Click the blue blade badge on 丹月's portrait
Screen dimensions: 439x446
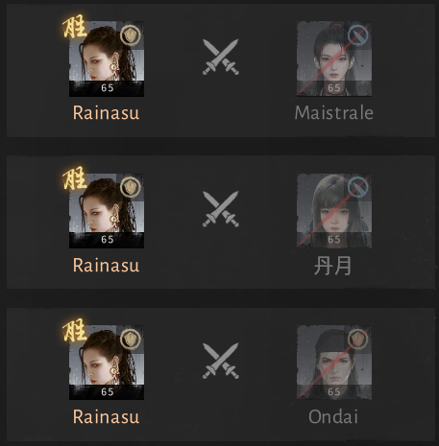pyautogui.click(x=358, y=187)
